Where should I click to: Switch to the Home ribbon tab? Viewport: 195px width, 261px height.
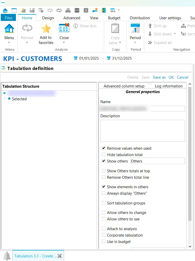coord(27,18)
